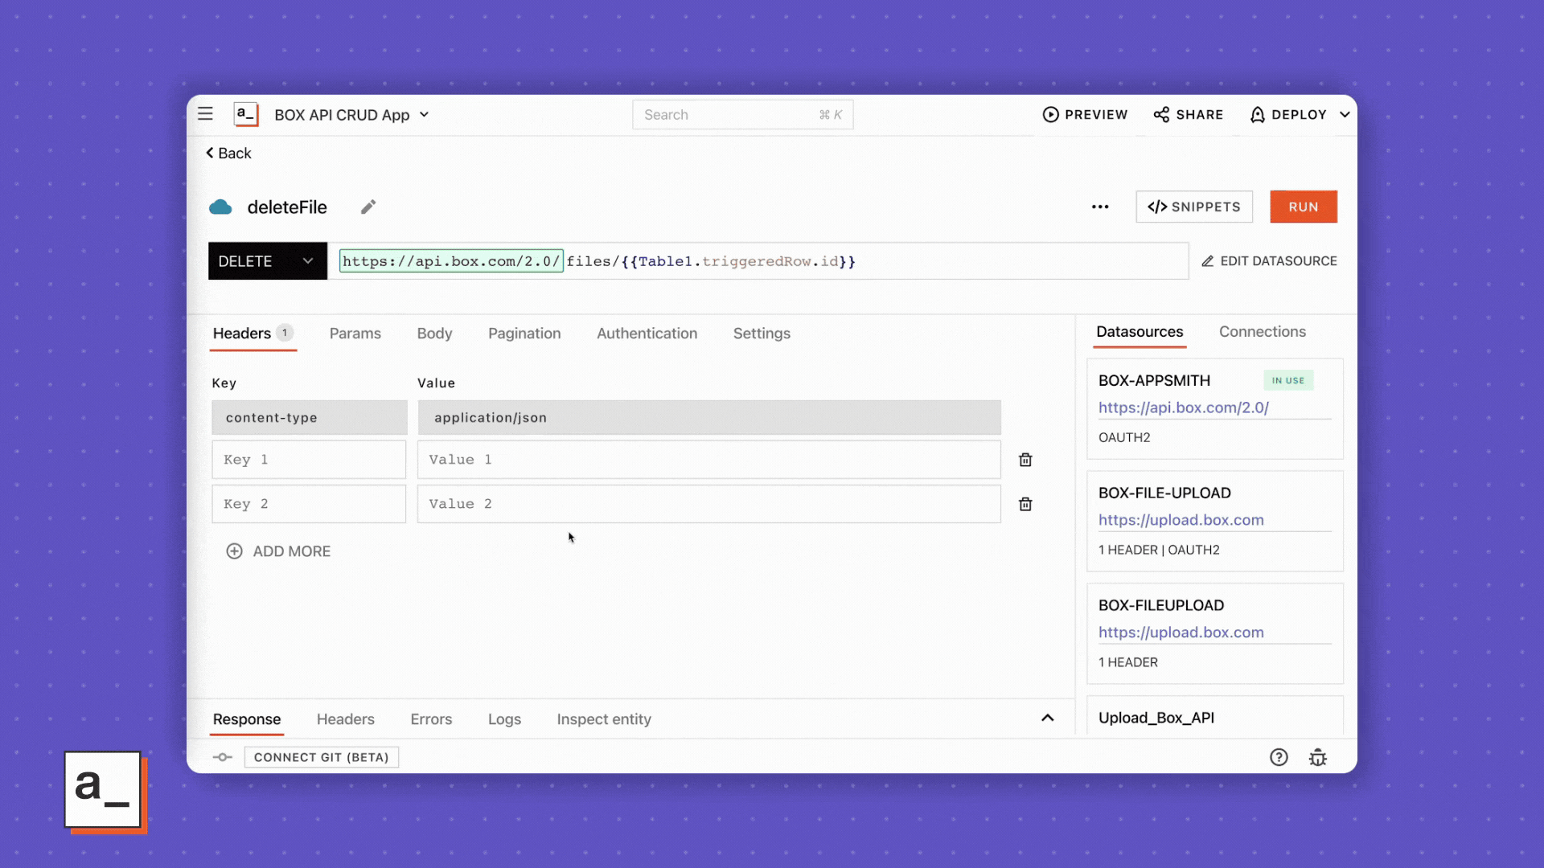Click upload.box.com link under BOX-FILEUPLOAD
This screenshot has width=1544, height=868.
coord(1181,633)
